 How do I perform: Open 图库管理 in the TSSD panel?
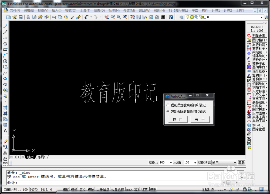pos(259,129)
